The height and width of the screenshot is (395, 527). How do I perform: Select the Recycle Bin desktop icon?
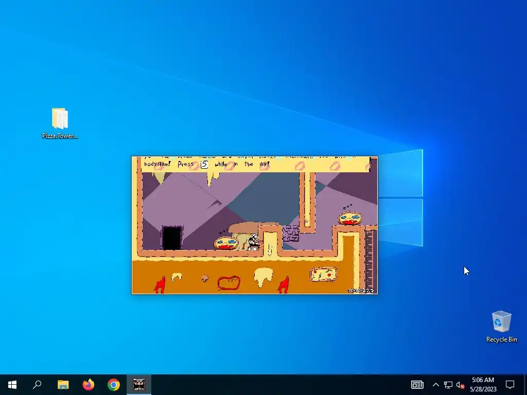tap(501, 327)
